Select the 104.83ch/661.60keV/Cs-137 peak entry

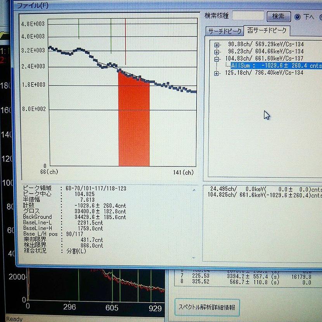[x=266, y=59]
